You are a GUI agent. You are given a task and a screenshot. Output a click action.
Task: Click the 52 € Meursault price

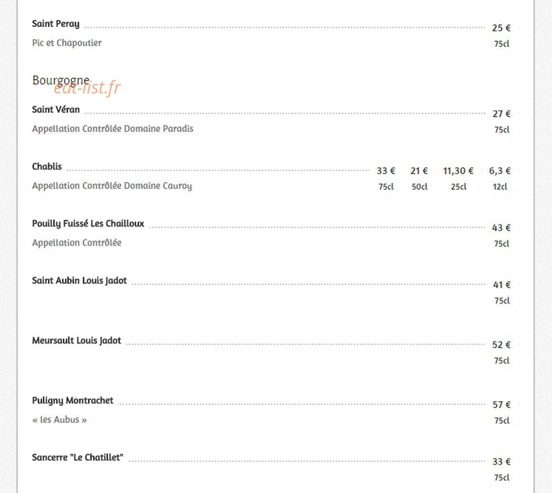(x=501, y=345)
